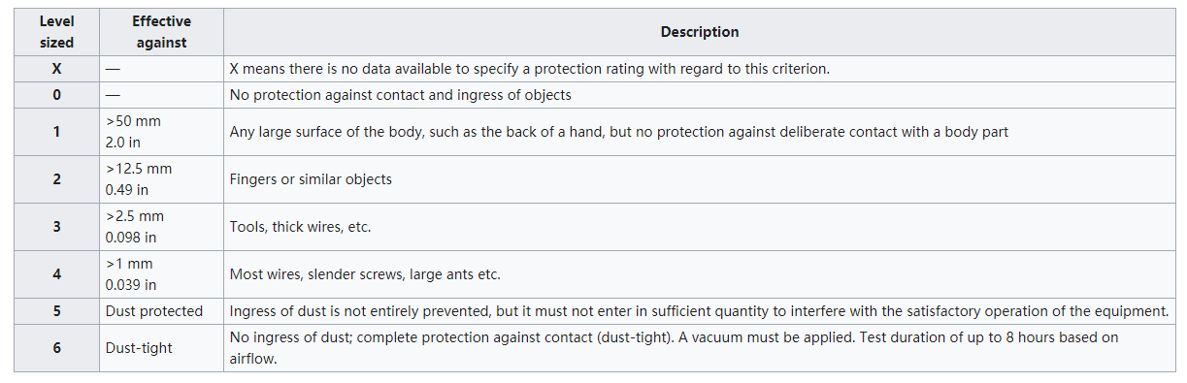The image size is (1187, 383).
Task: Select the ">12.5 mm 0.49 in" cell
Action: tap(161, 179)
